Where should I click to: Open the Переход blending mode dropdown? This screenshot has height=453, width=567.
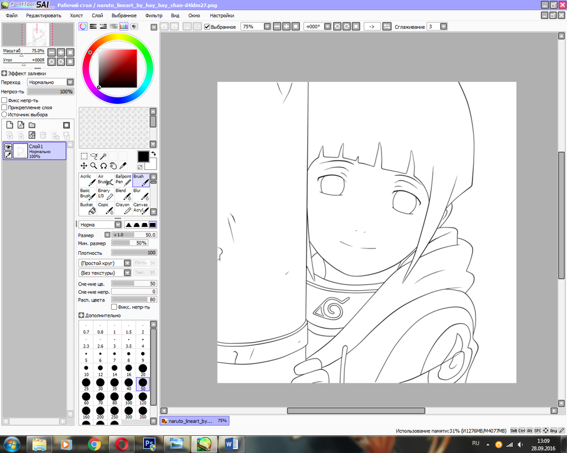click(70, 82)
